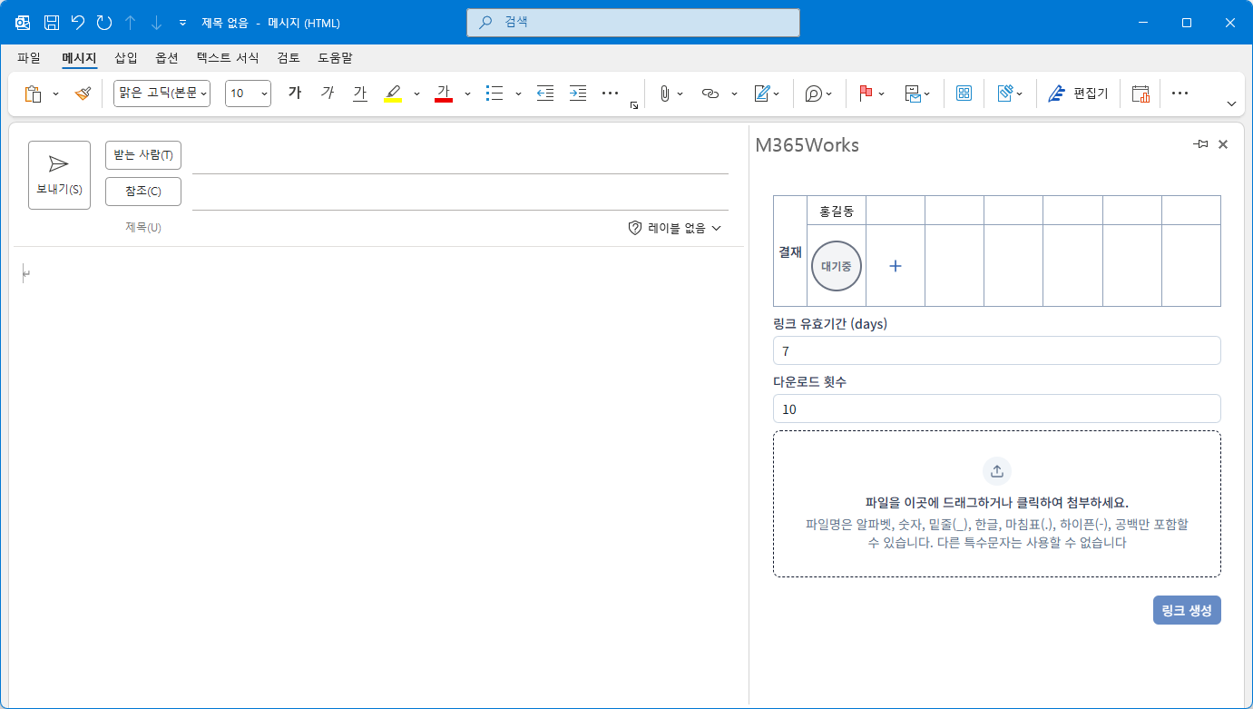Click the Format Painter brush icon
1253x709 pixels.
[x=83, y=94]
